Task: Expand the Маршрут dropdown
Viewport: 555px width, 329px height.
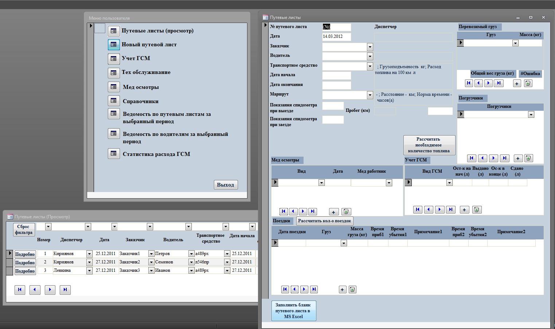Action: coord(370,95)
